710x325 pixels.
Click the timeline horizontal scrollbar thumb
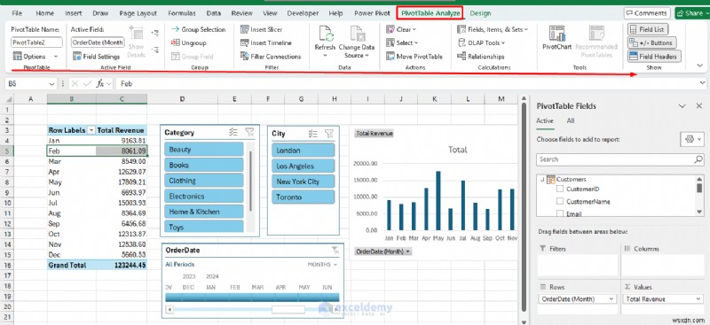(x=288, y=310)
